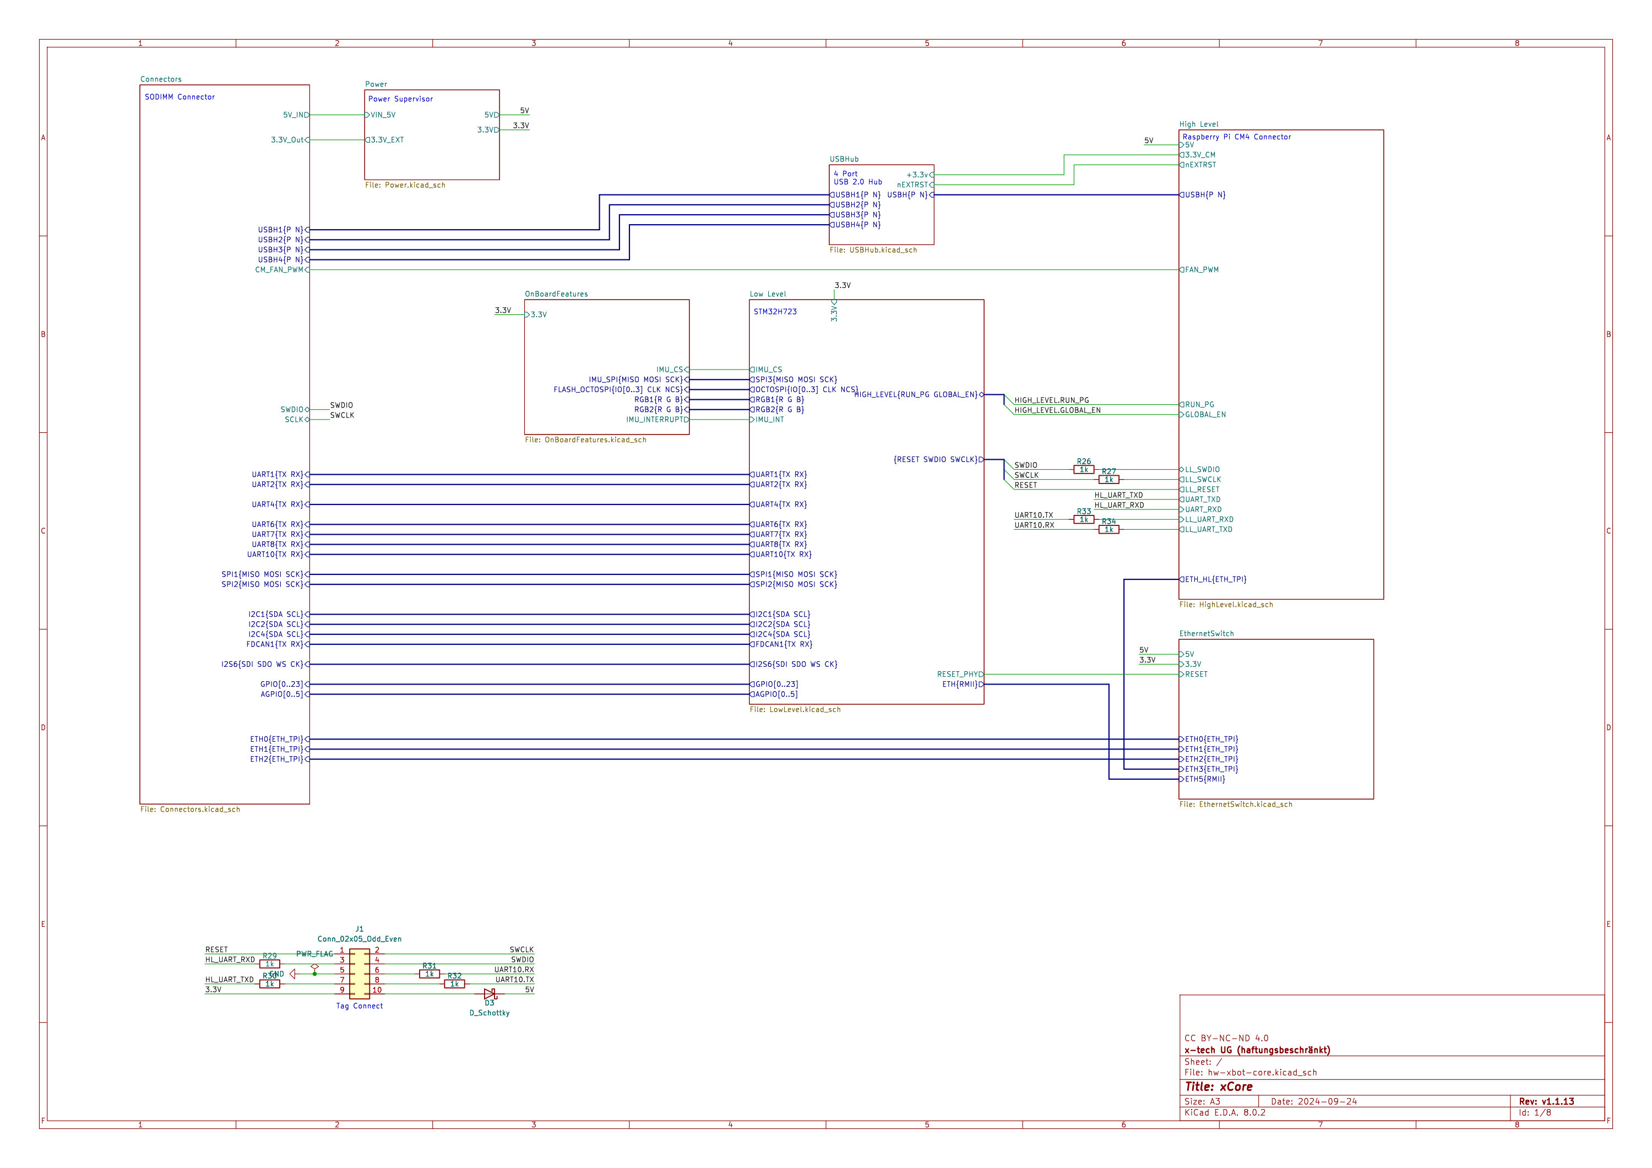Select the 3.3V_EXT pin on Power sheet
This screenshot has height=1168, width=1652.
pos(385,140)
